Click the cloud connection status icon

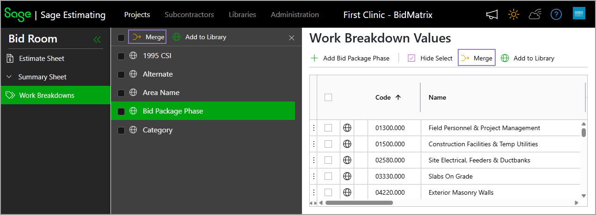[535, 15]
